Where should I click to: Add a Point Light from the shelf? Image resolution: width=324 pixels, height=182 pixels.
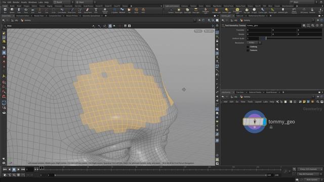[x=179, y=11]
